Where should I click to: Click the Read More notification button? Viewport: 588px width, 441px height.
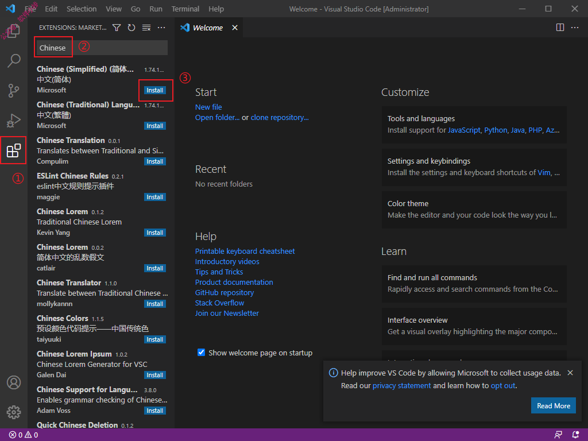tap(554, 406)
